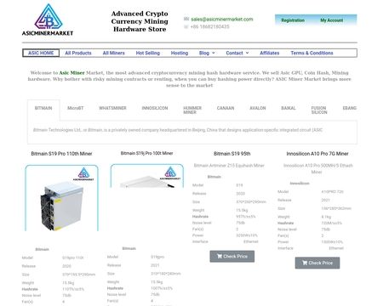Select the FUSION SILICON tab
The width and height of the screenshot is (383, 306).
[319, 110]
